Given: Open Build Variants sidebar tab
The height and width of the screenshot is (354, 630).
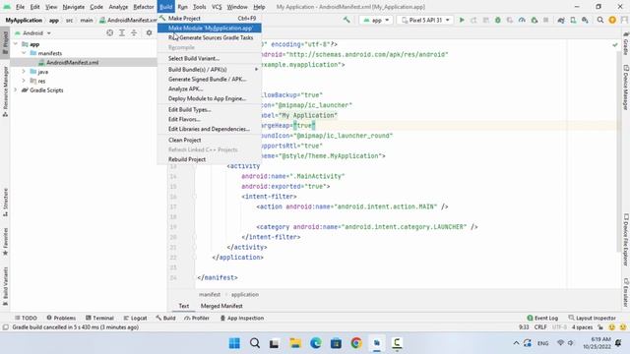Looking at the screenshot, I should (x=5, y=286).
